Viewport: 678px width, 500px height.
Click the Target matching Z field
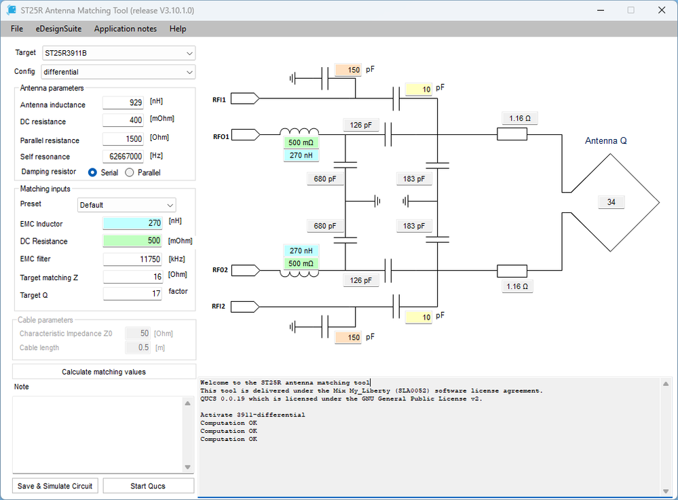[x=132, y=277]
